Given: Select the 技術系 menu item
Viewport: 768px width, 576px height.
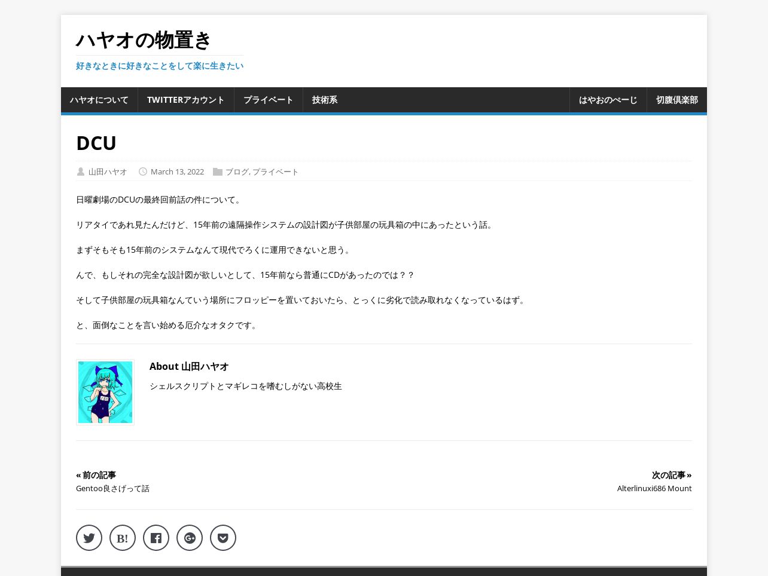Looking at the screenshot, I should 325,100.
